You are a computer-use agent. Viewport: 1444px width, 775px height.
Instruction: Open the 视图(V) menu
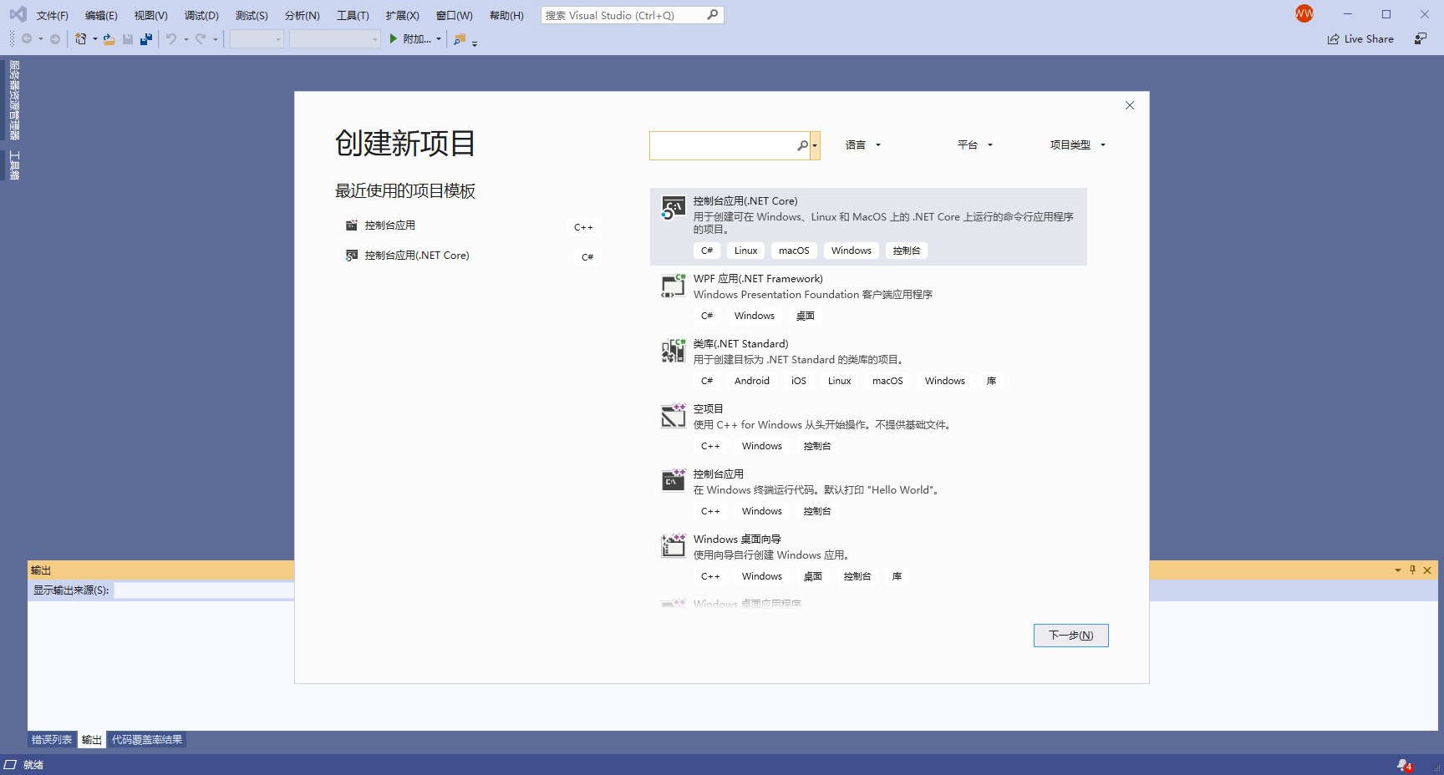coord(151,16)
